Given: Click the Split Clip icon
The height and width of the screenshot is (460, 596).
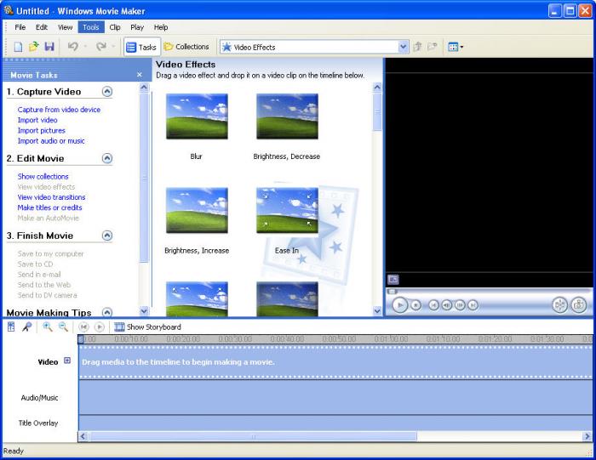Looking at the screenshot, I should (559, 304).
